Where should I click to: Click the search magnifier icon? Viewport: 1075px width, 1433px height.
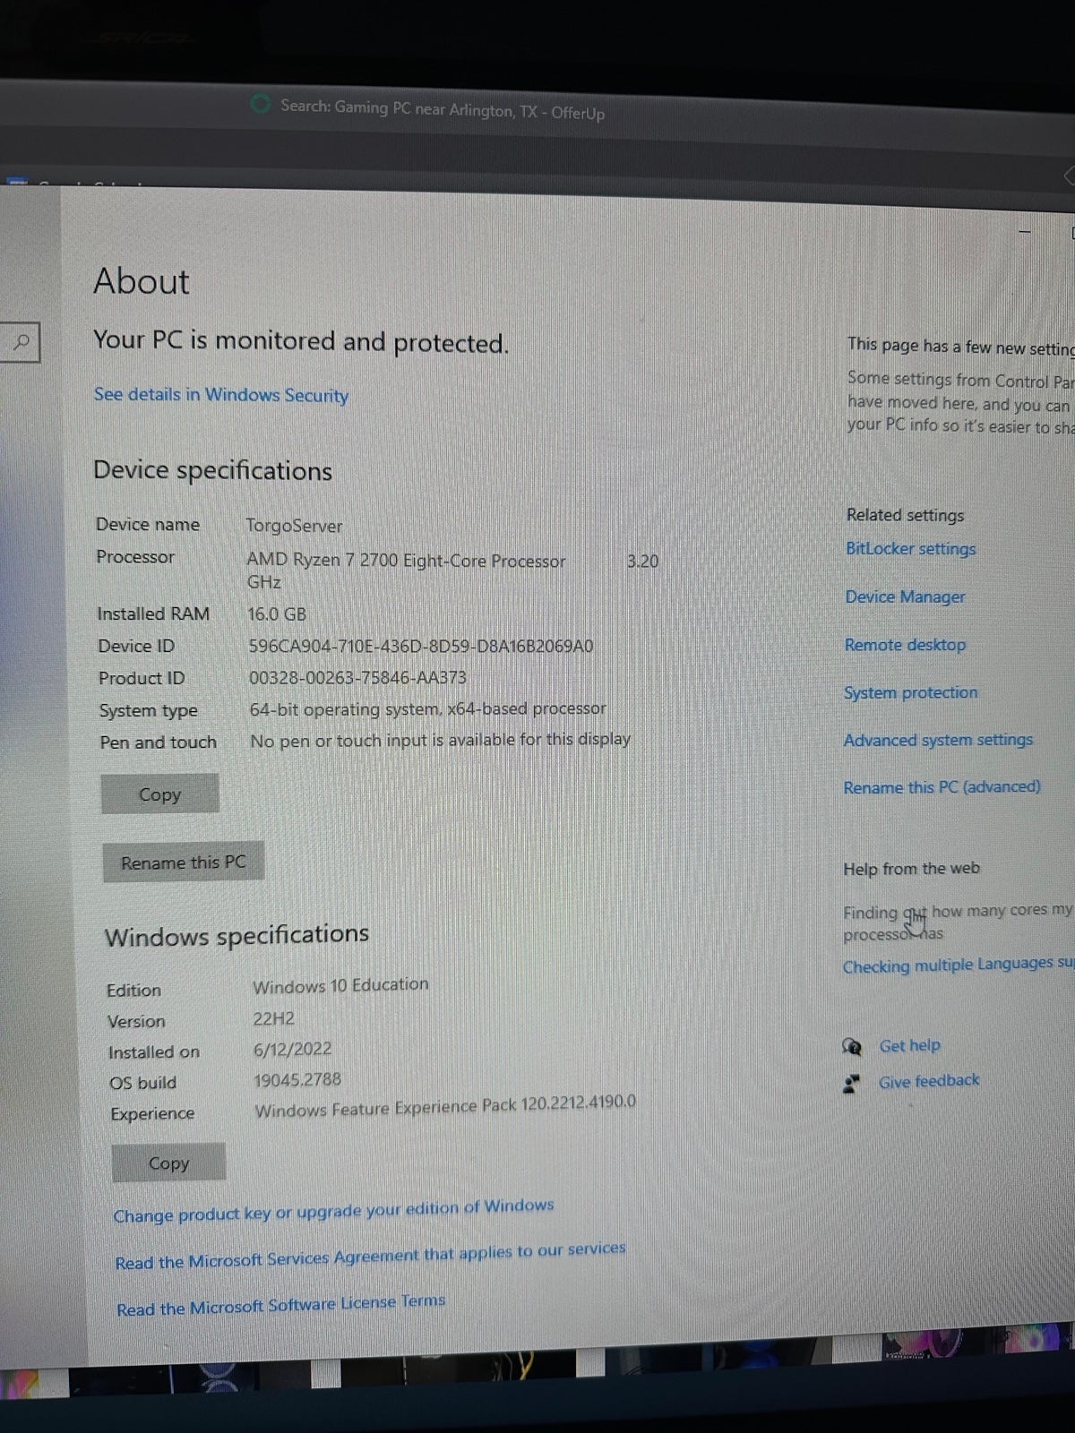pos(21,342)
